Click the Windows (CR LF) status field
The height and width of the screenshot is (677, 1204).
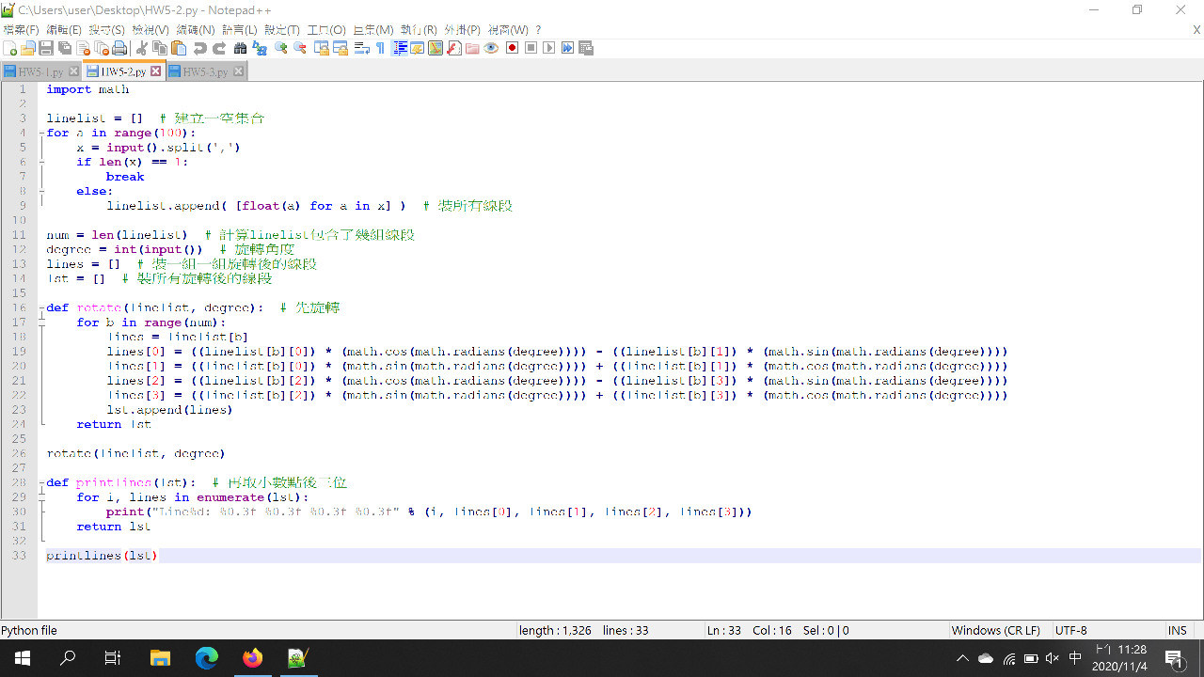(x=995, y=631)
